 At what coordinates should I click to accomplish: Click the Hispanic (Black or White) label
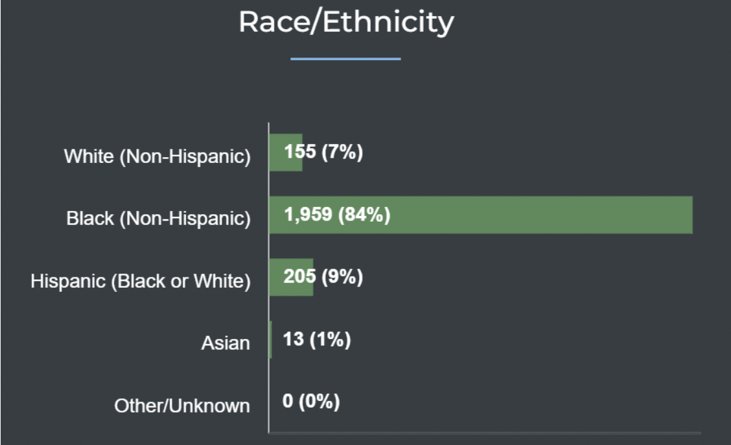(141, 281)
